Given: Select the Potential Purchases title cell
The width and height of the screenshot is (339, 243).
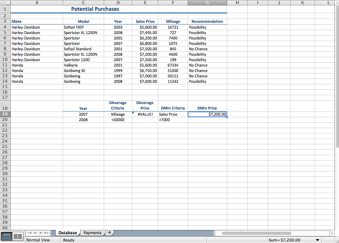Looking at the screenshot, I should click(x=95, y=9).
